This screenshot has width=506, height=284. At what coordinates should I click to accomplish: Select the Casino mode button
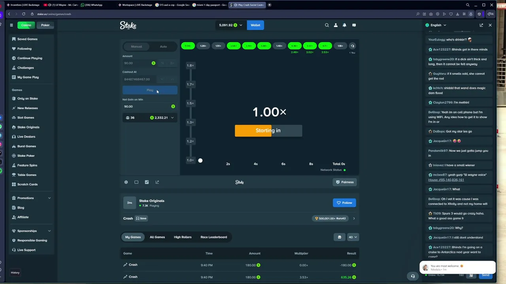tap(26, 25)
